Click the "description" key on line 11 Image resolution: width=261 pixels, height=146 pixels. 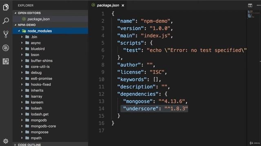[x=136, y=86]
